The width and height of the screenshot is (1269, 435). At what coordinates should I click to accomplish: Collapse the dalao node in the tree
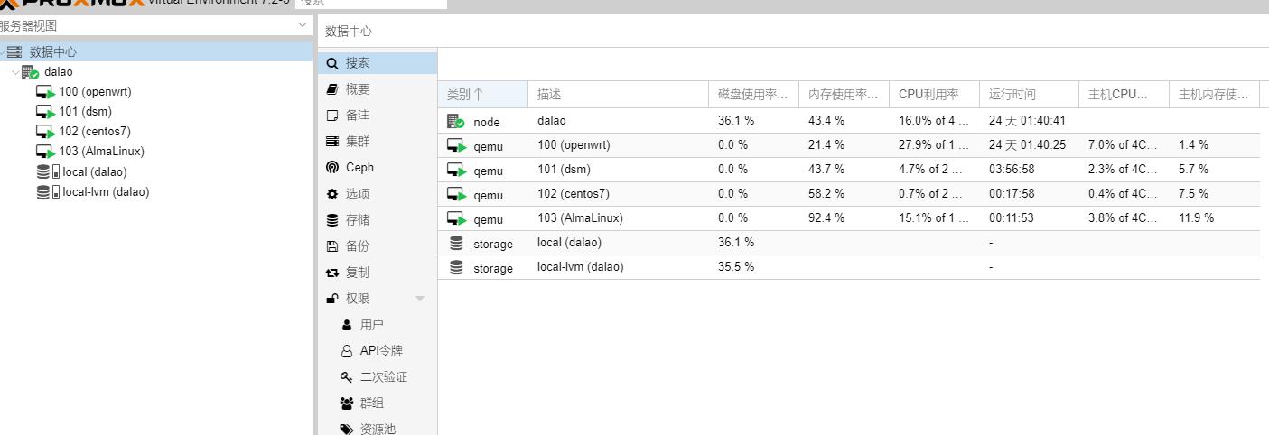[15, 72]
